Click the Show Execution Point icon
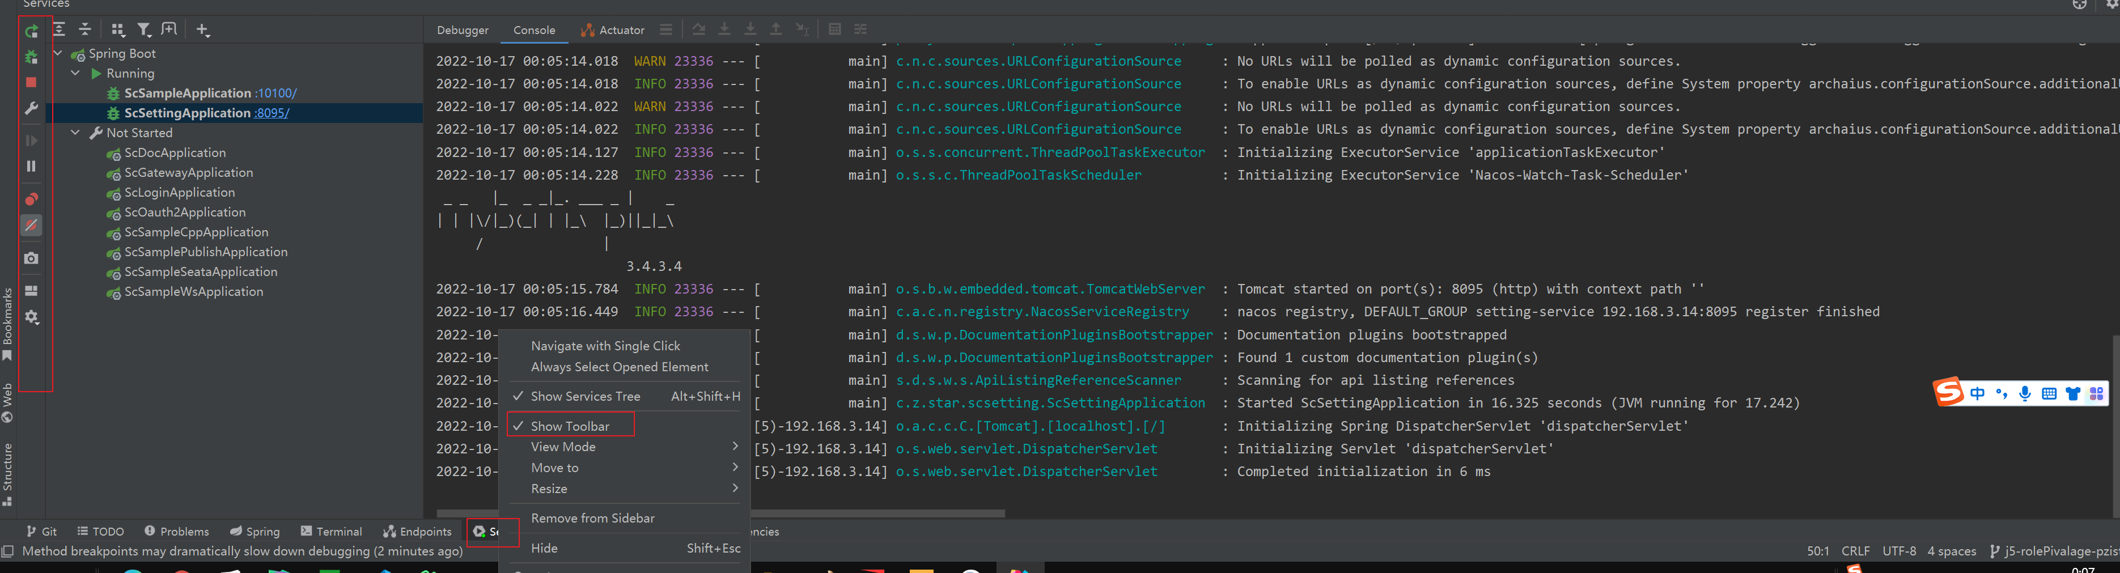 click(x=666, y=29)
